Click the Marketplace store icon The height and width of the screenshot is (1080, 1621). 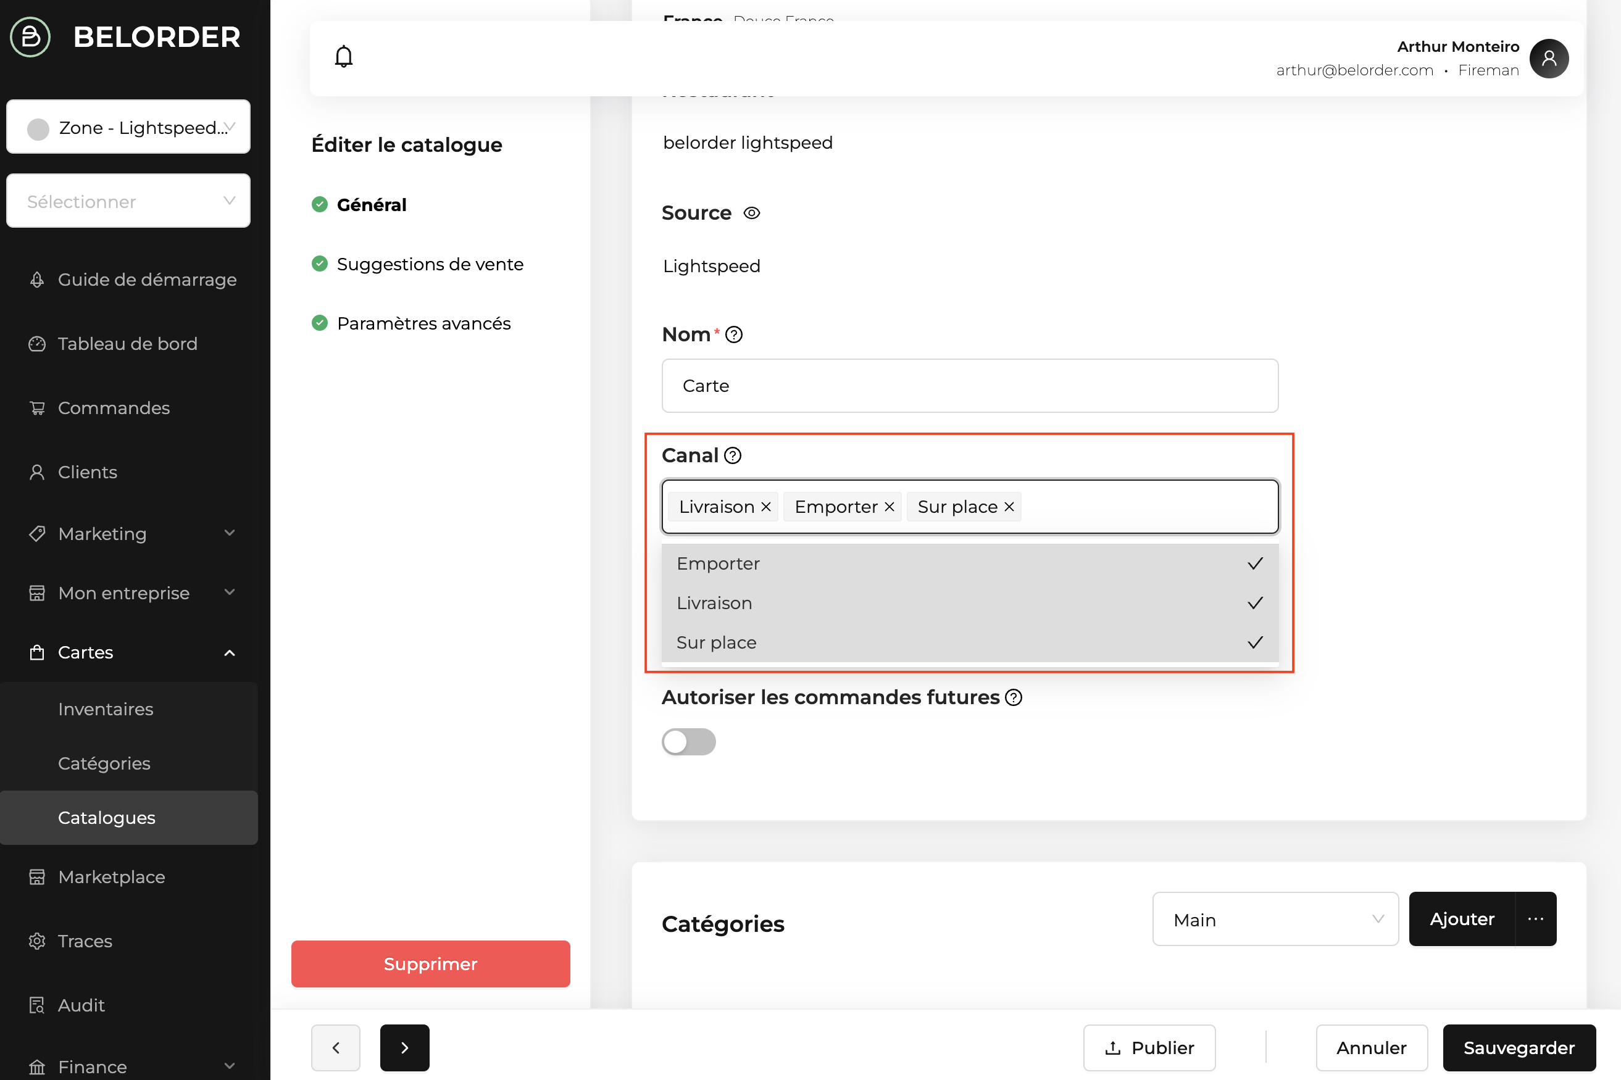pyautogui.click(x=37, y=877)
